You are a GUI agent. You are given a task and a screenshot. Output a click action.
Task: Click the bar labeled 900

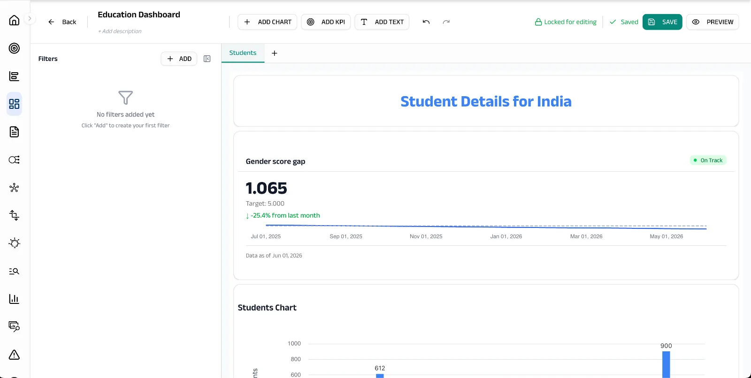[666, 364]
